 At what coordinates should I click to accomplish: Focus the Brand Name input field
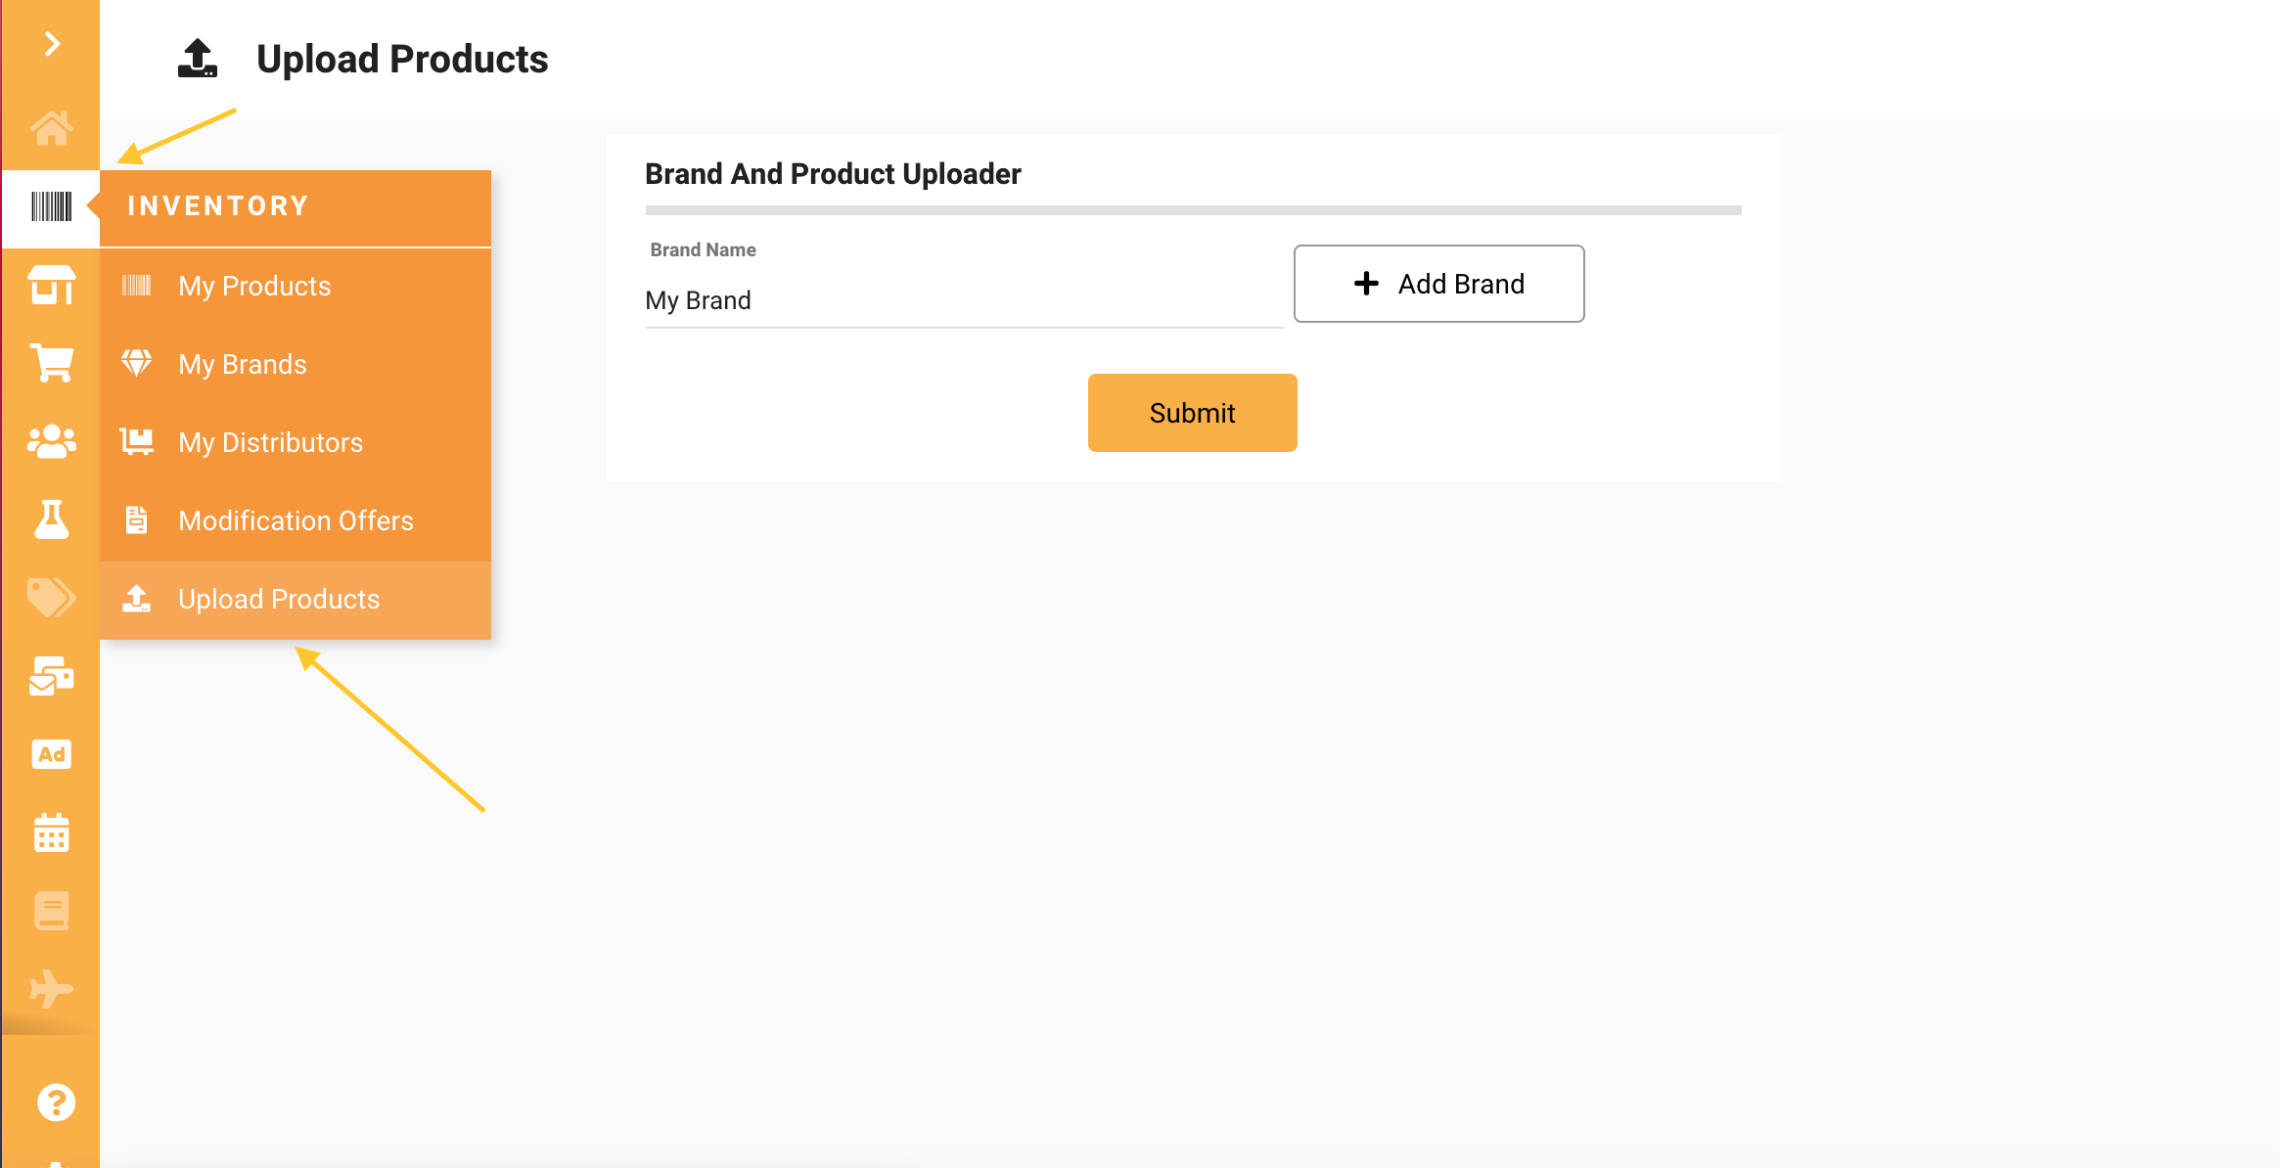click(x=964, y=301)
